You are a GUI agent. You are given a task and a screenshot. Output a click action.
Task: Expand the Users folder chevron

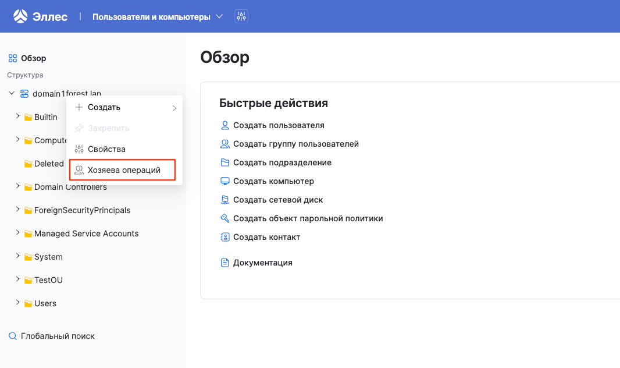18,303
